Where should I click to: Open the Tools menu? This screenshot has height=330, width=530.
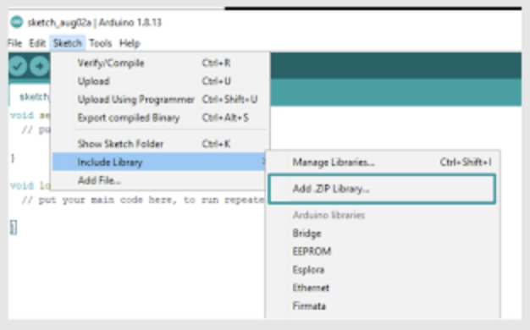click(x=101, y=43)
